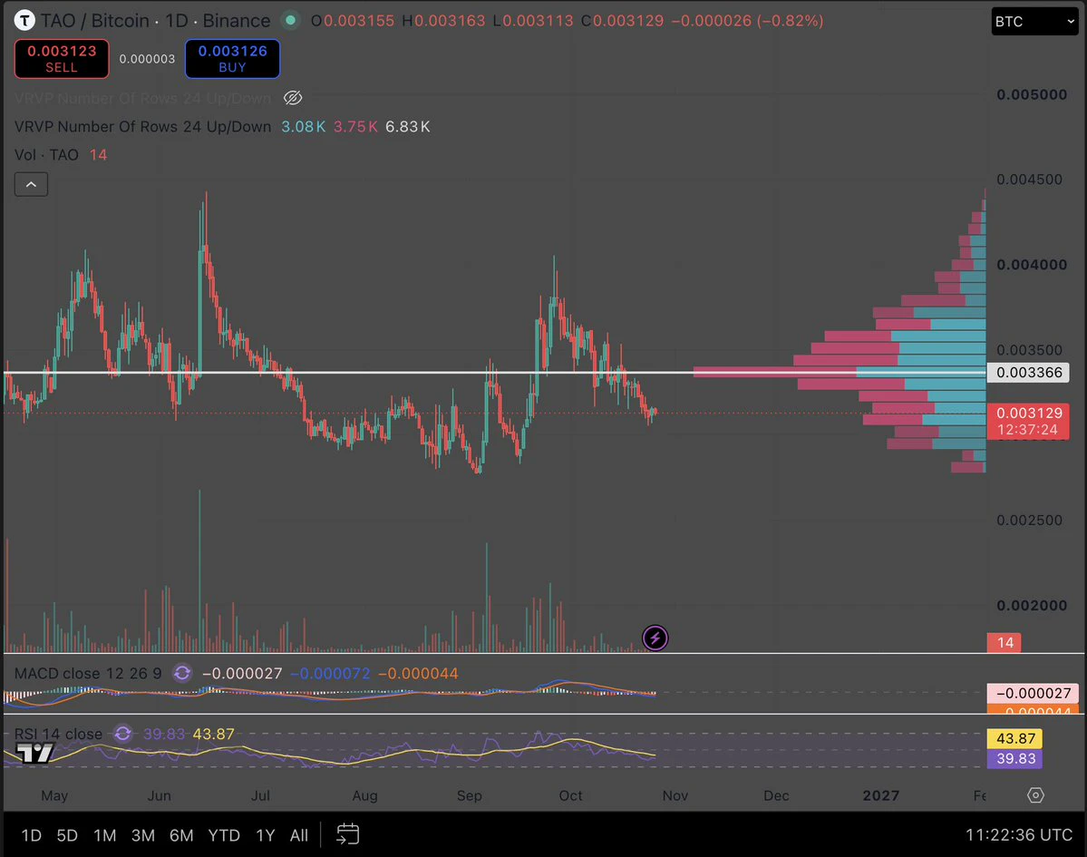This screenshot has width=1087, height=857.
Task: Click the VRVP total volume value 6.83 K
Action: pos(408,127)
